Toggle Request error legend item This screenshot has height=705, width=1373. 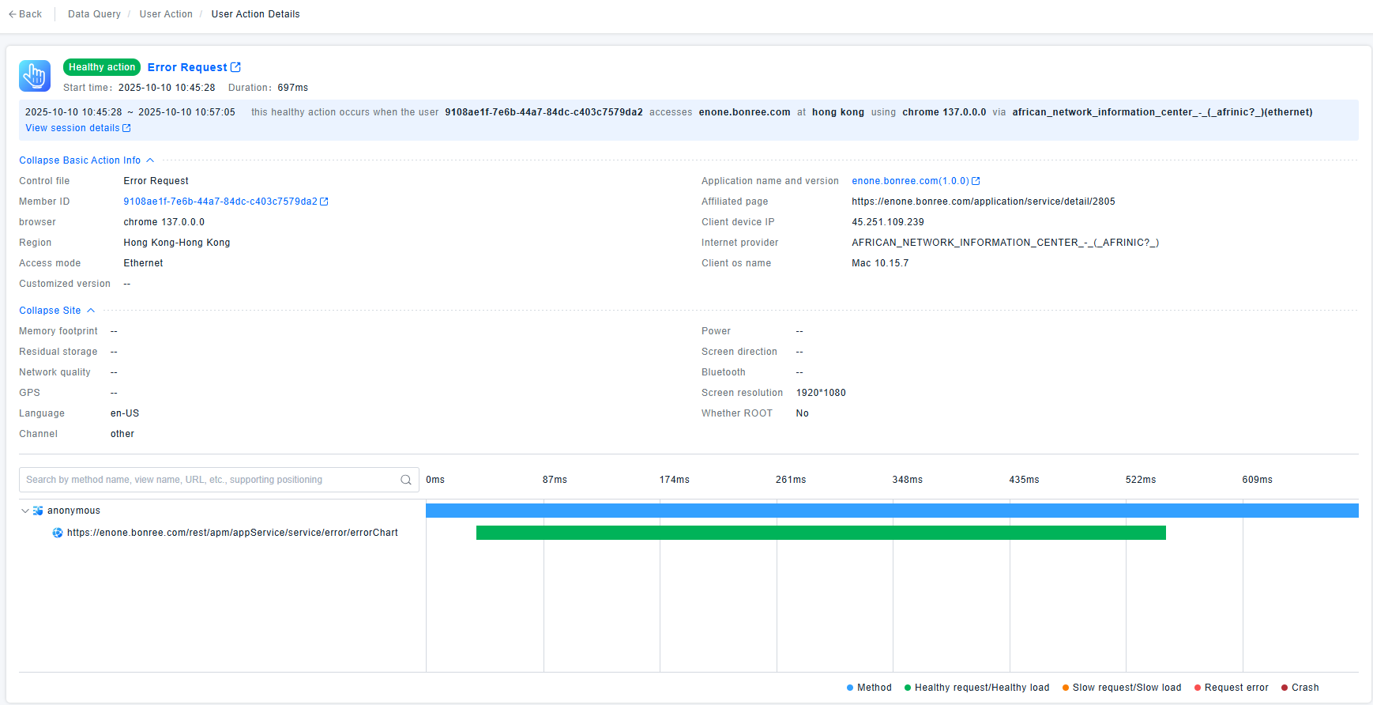point(1231,688)
